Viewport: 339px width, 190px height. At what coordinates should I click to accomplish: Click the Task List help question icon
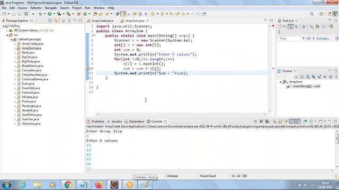point(337,39)
